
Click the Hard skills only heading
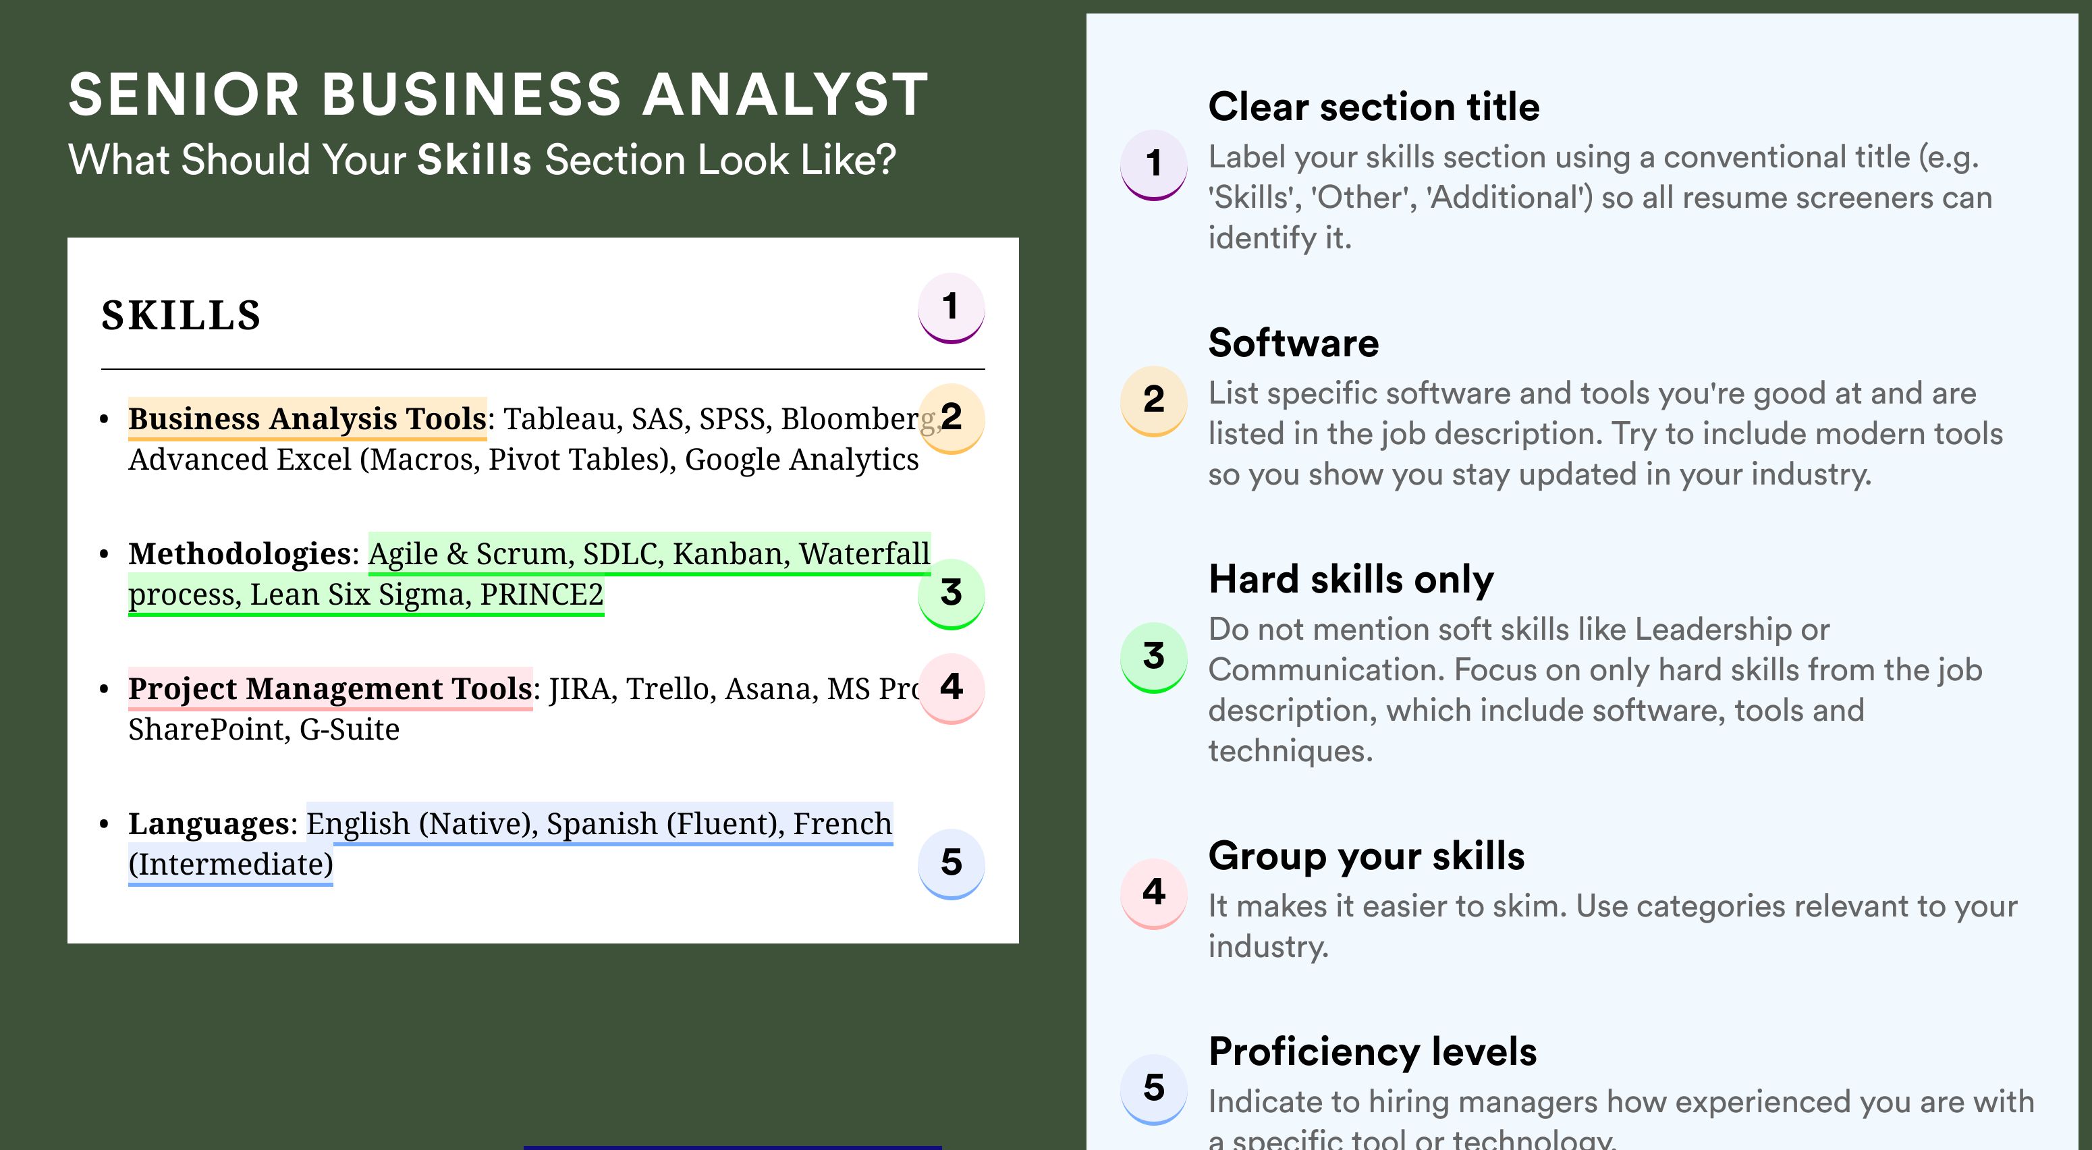pos(1350,579)
